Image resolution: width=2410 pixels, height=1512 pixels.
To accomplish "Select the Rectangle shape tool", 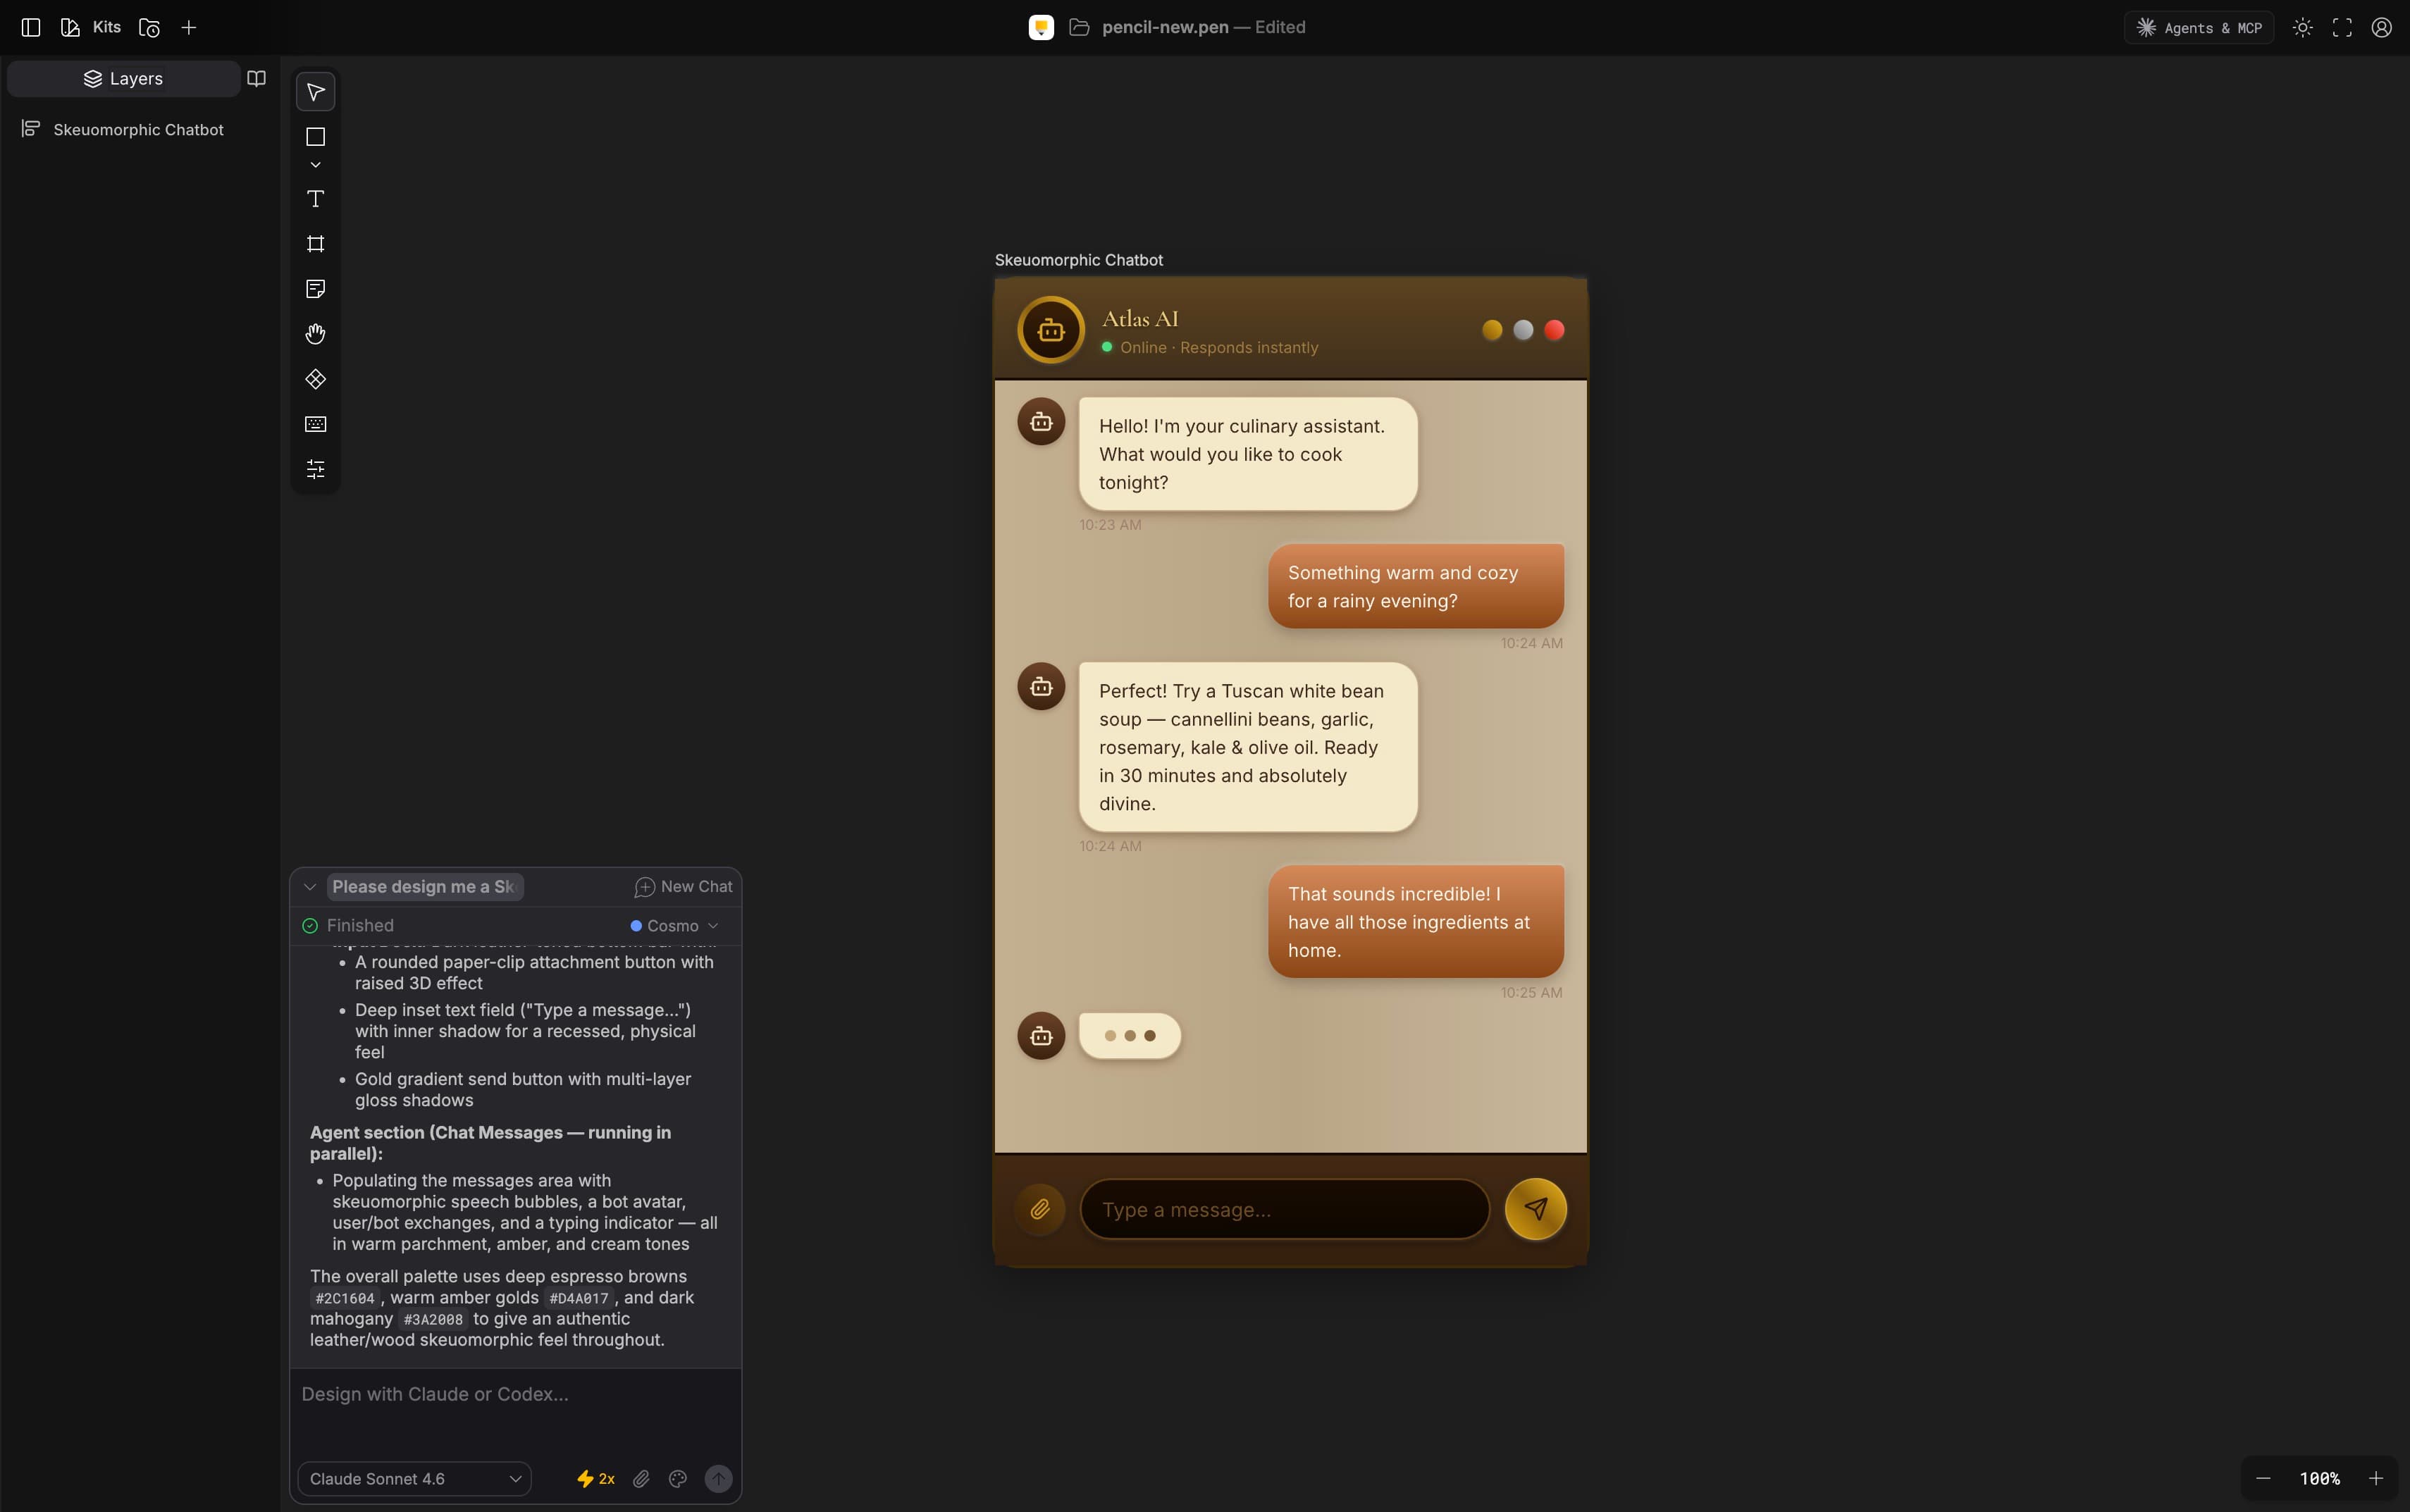I will [315, 137].
